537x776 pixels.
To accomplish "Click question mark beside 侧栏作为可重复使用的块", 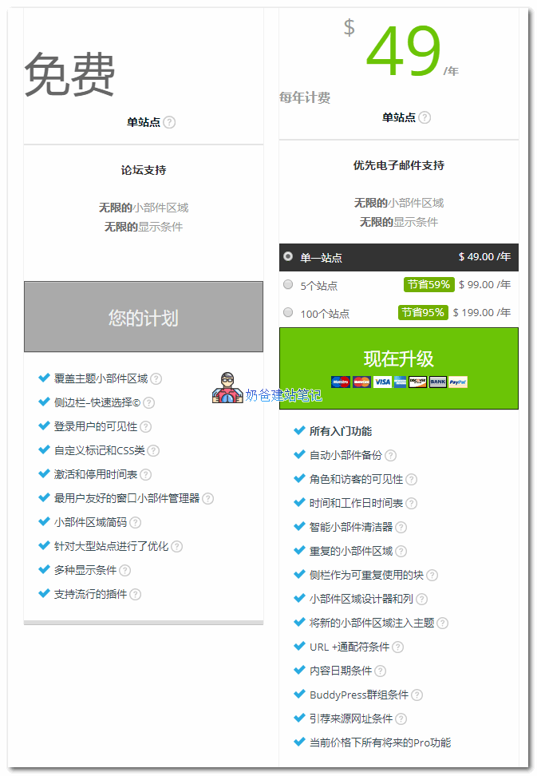I will coord(432,575).
